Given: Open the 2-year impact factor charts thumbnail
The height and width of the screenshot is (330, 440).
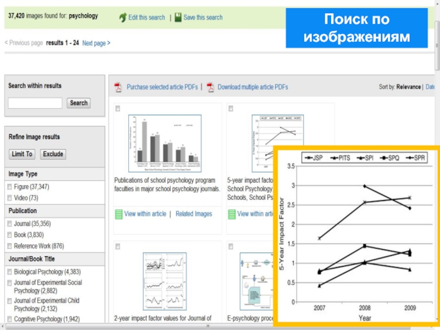Looking at the screenshot, I should 165,280.
